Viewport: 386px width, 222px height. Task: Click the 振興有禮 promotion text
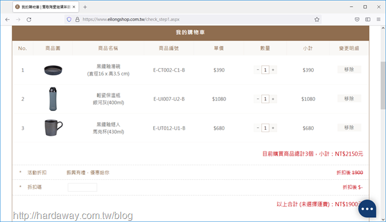[x=88, y=173]
